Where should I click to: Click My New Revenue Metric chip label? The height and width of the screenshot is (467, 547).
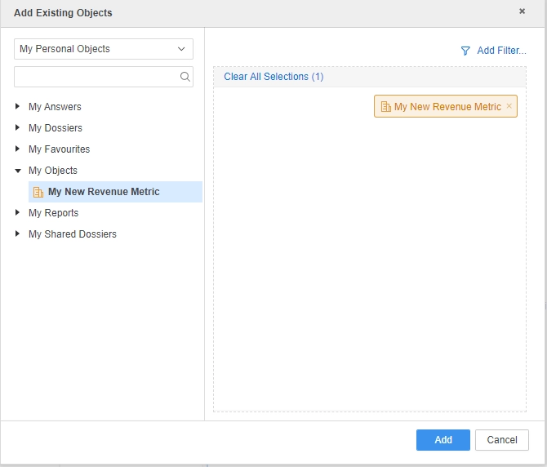pyautogui.click(x=447, y=107)
